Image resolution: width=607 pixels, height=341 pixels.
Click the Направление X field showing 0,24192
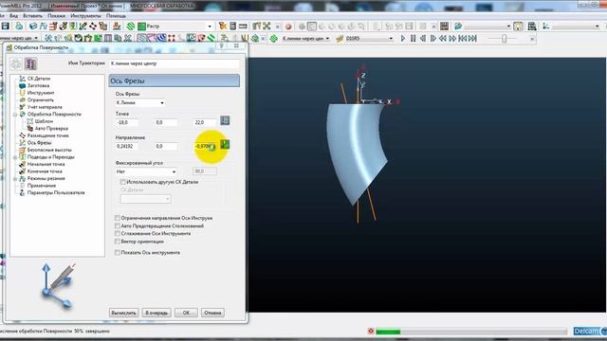(127, 147)
